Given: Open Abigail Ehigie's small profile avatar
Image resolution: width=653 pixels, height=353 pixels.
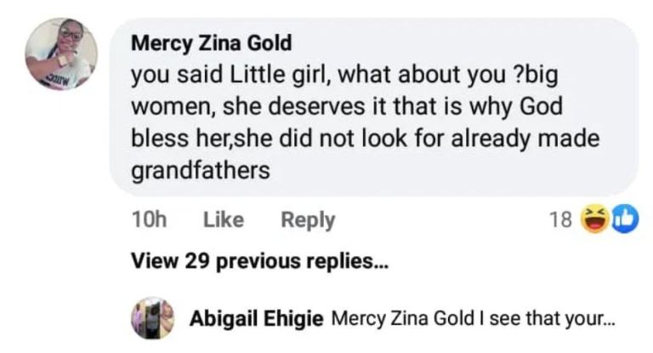Looking at the screenshot, I should (153, 318).
